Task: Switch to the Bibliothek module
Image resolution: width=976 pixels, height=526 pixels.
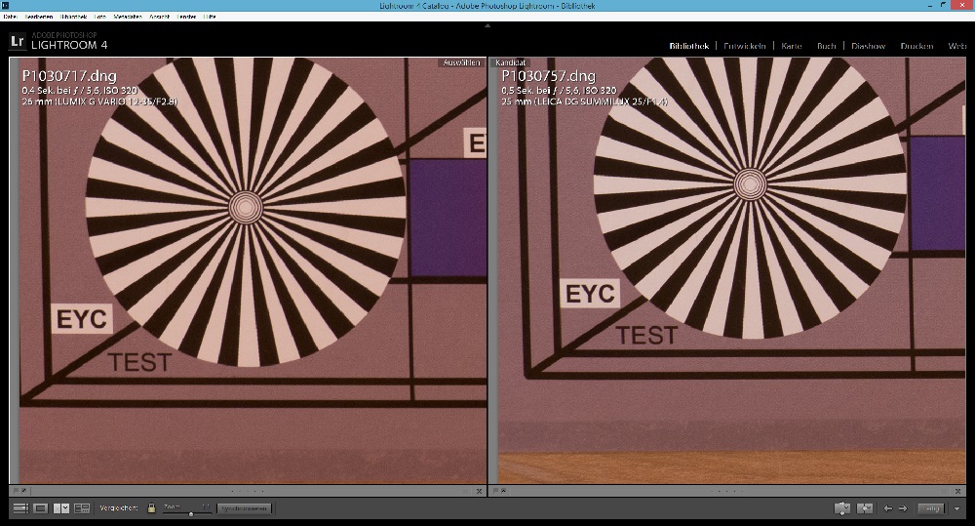Action: click(689, 46)
